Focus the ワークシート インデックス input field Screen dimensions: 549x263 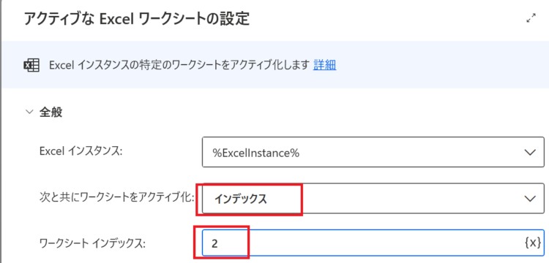click(x=373, y=243)
